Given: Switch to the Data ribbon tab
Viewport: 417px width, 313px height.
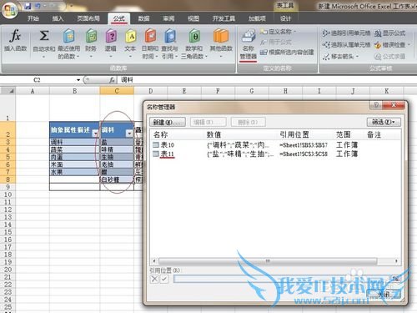Looking at the screenshot, I should pyautogui.click(x=143, y=18).
